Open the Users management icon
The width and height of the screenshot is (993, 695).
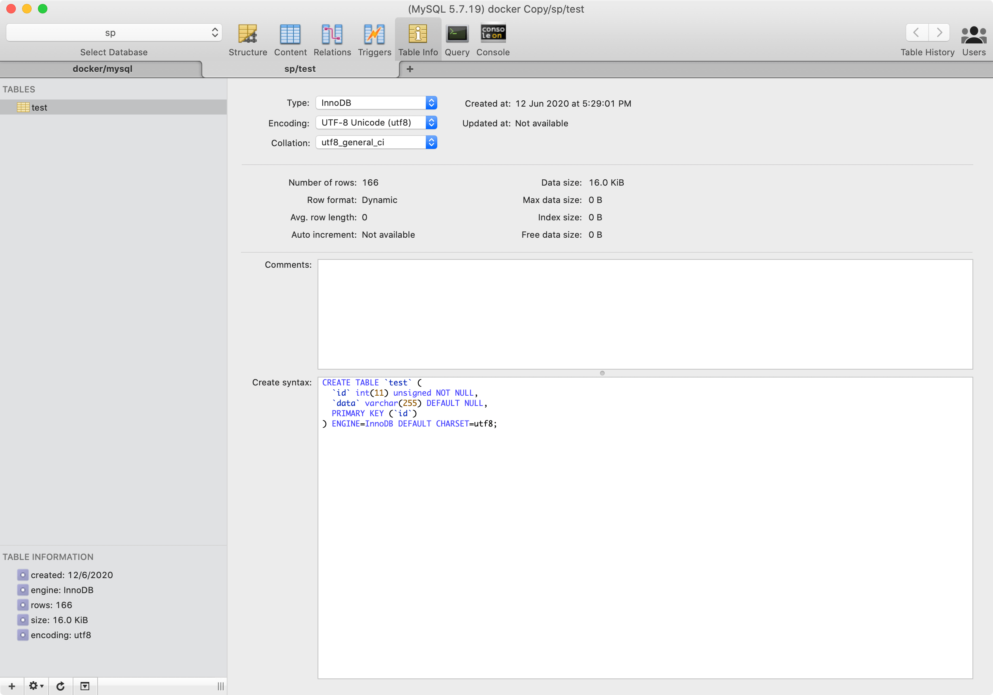[x=974, y=40]
